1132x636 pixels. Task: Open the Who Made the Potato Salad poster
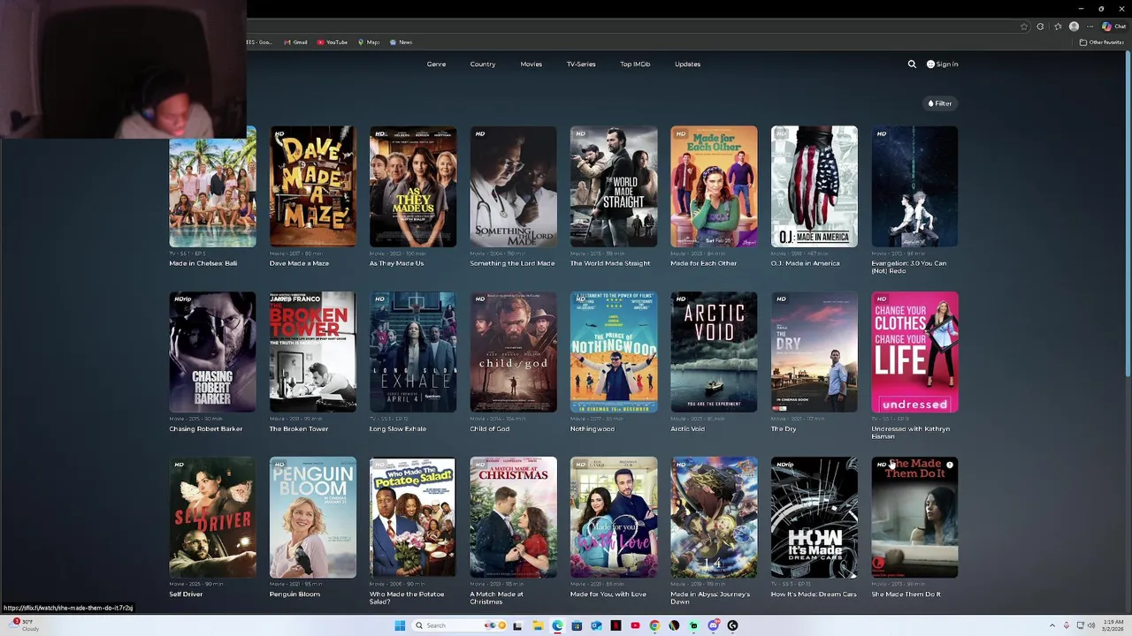coord(413,517)
